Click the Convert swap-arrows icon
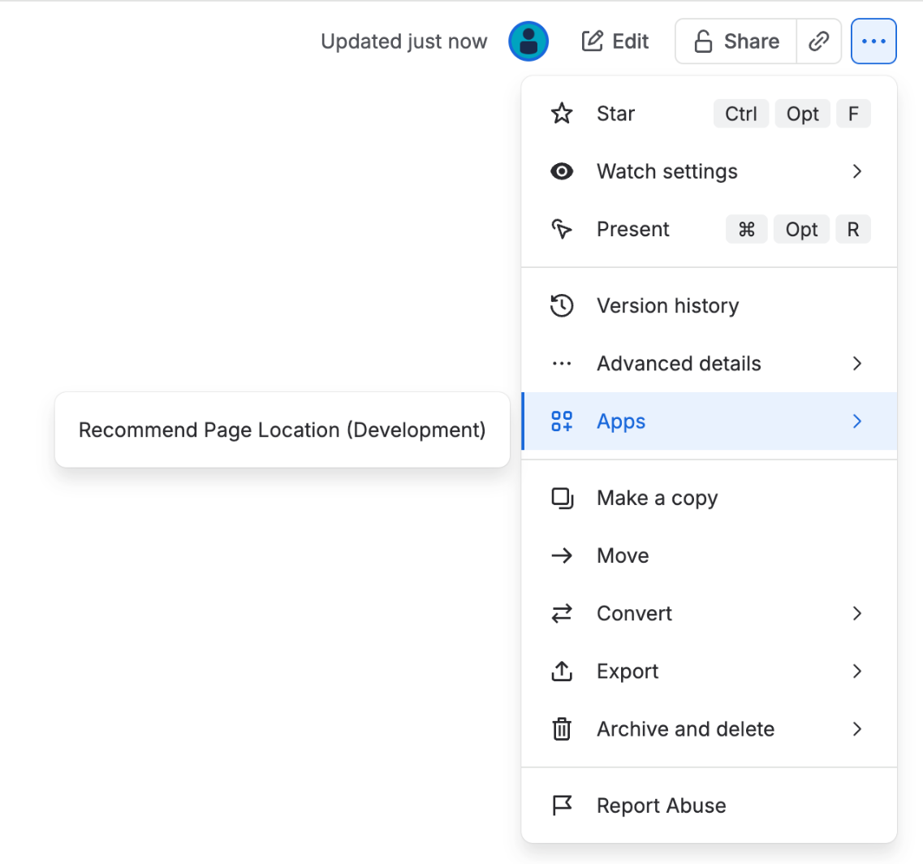 coord(562,613)
